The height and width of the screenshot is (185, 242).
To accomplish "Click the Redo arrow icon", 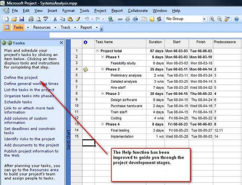I will click(98, 19).
